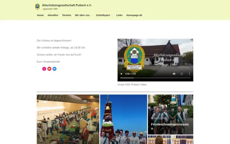The height and width of the screenshot is (144, 230).
Task: Open the shooting range hall thumbnail
Action: click(68, 119)
